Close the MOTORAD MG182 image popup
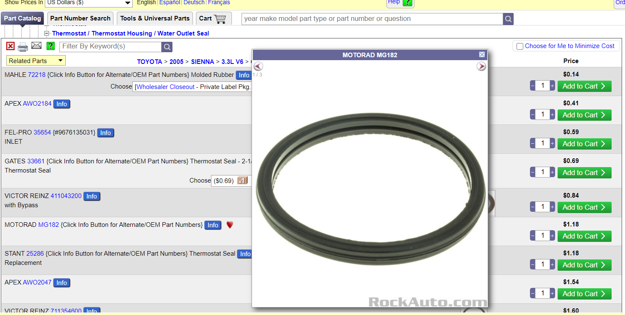 point(482,55)
